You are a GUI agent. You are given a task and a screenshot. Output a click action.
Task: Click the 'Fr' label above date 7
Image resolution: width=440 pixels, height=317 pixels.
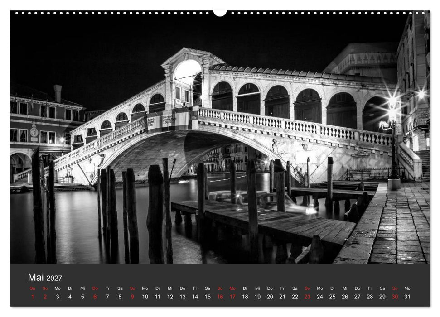pyautogui.click(x=107, y=288)
